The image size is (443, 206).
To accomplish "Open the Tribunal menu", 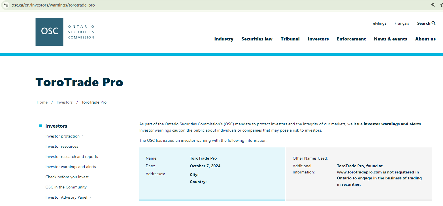I will (290, 39).
